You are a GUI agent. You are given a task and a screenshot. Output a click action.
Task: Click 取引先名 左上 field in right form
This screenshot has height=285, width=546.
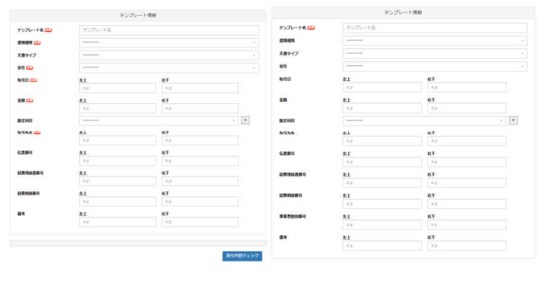click(x=382, y=141)
